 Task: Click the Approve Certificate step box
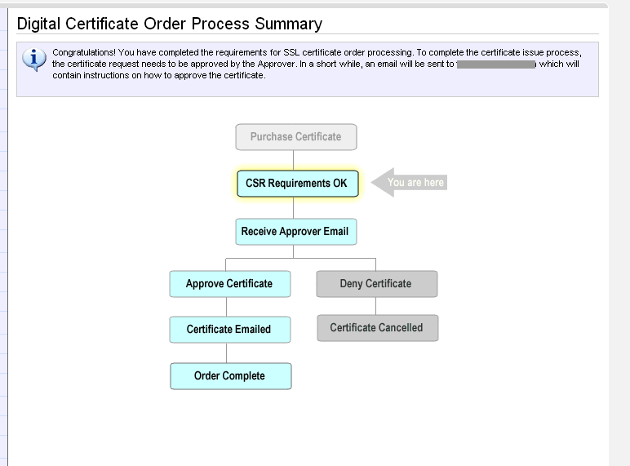pyautogui.click(x=230, y=284)
